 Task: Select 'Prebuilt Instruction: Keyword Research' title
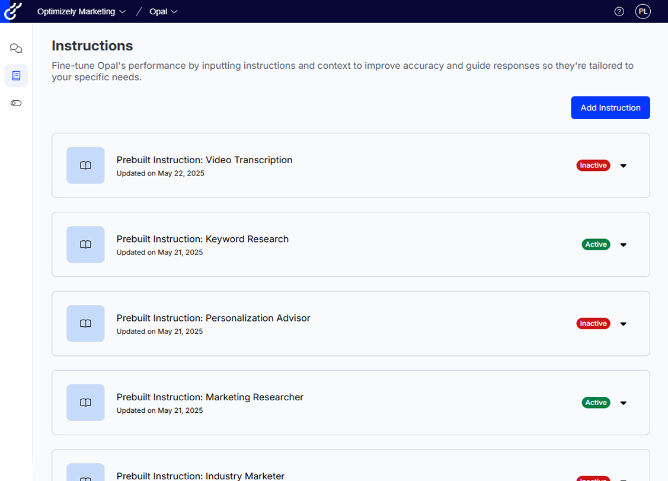[202, 239]
